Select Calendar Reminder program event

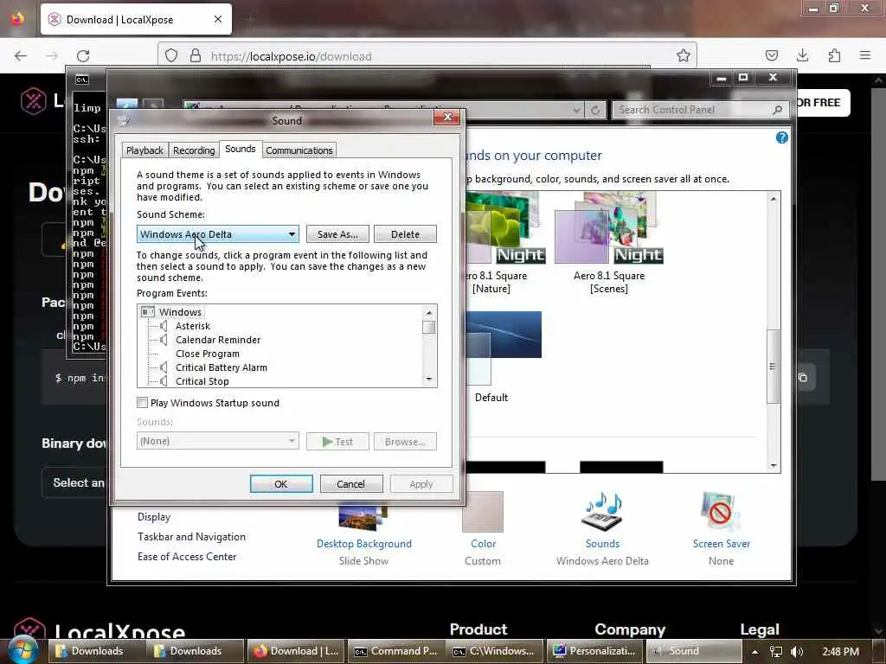[218, 339]
